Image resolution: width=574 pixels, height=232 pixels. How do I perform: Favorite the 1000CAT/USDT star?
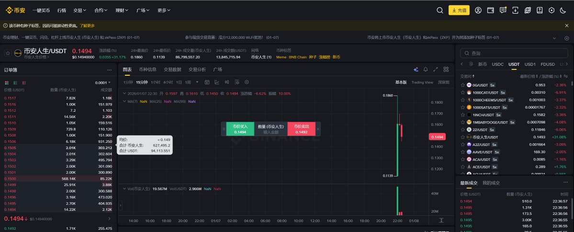click(x=463, y=93)
